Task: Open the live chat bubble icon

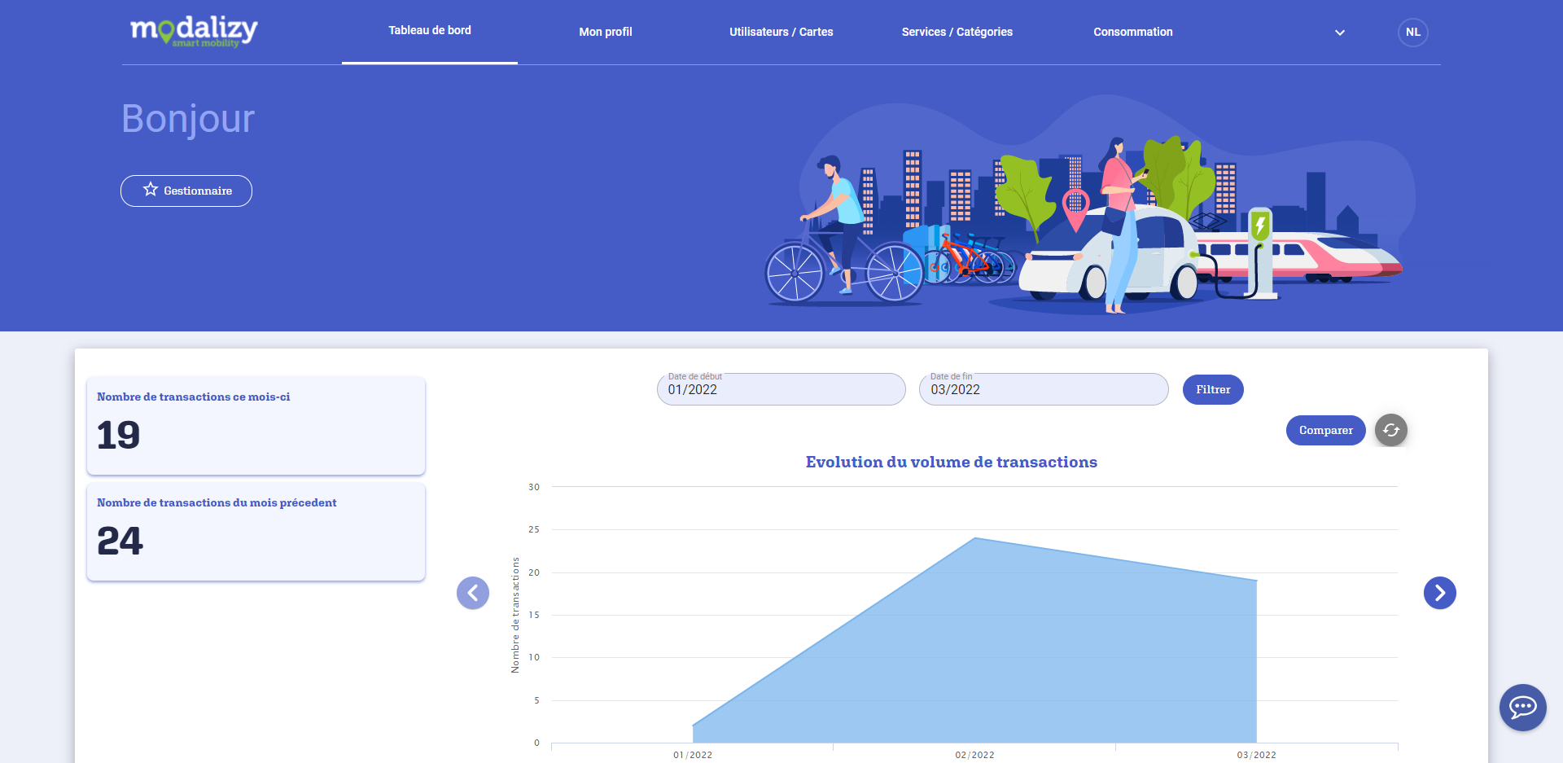Action: click(1522, 707)
